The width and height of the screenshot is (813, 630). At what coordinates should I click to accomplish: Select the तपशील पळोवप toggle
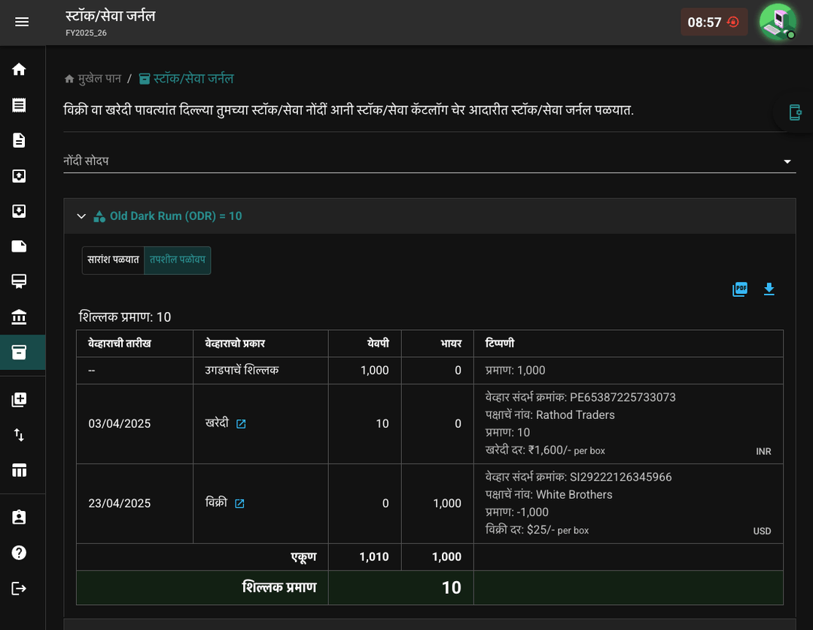(x=178, y=260)
